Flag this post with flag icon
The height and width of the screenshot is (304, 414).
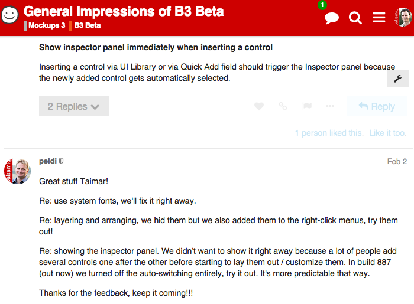click(306, 106)
